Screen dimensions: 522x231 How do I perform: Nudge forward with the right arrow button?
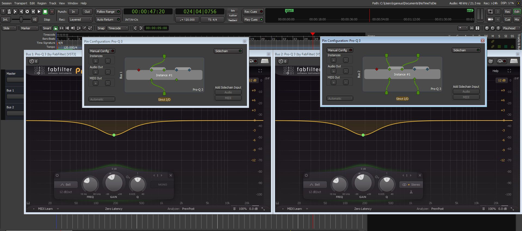tap(141, 28)
